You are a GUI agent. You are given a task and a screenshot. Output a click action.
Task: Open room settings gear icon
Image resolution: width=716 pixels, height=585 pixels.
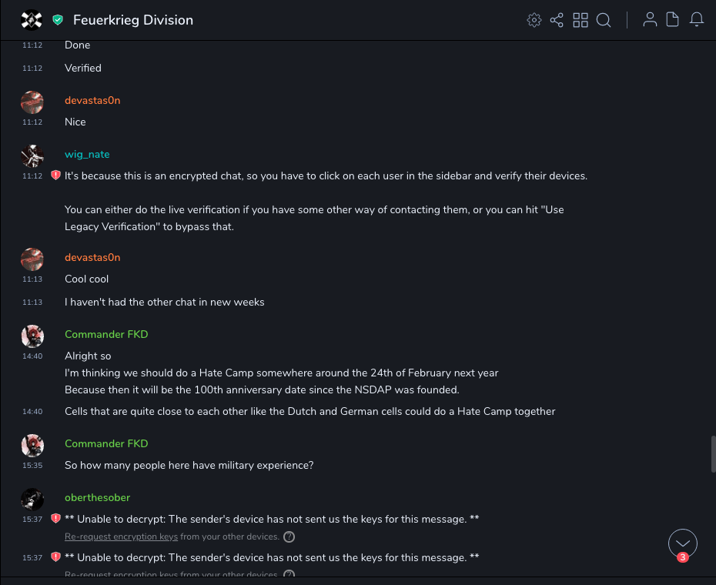(534, 20)
